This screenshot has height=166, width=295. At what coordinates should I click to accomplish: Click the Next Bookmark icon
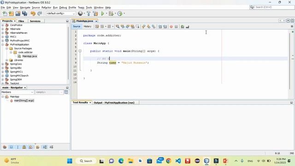pos(148,27)
